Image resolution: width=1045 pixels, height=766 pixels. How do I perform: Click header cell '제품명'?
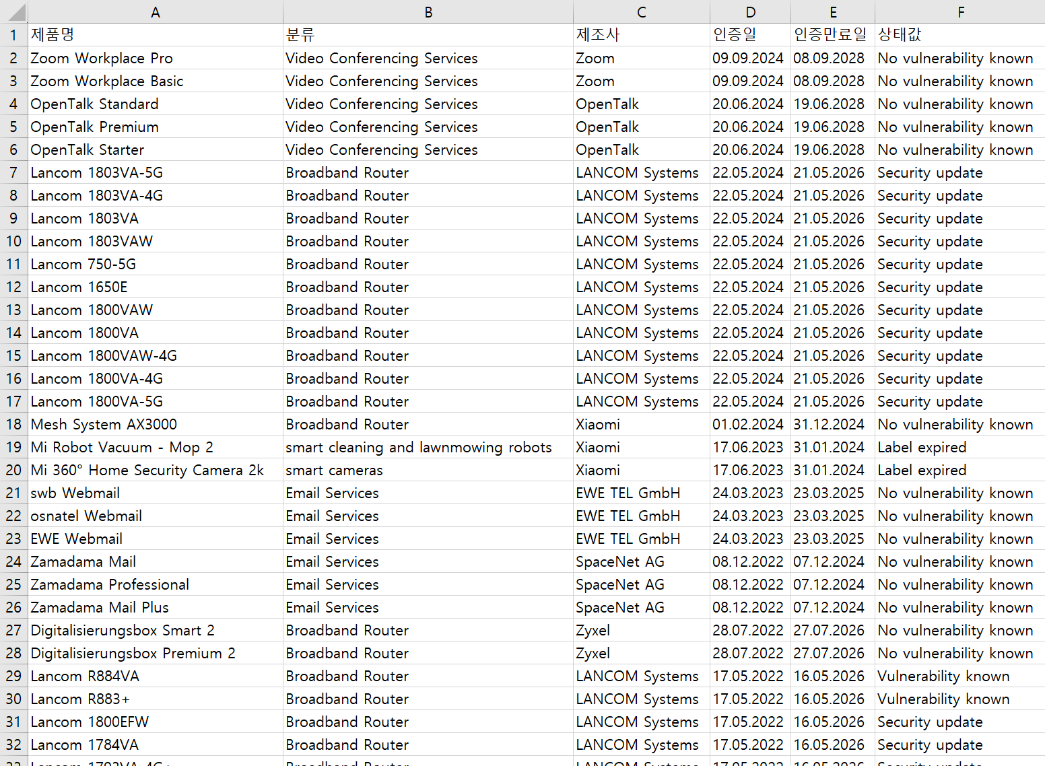coord(156,35)
